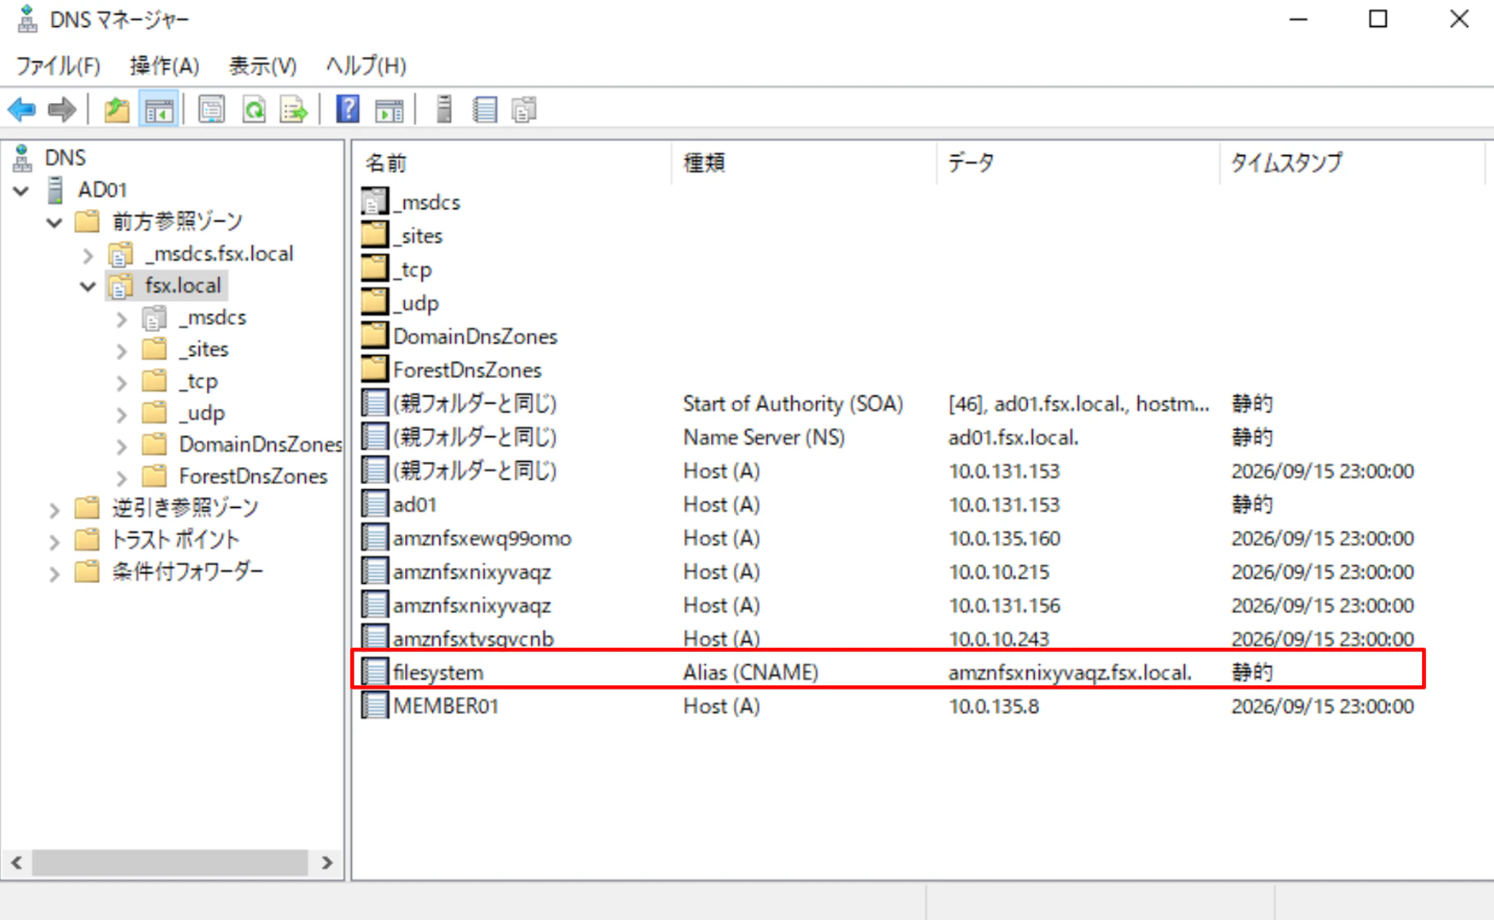This screenshot has width=1494, height=920.
Task: Select the Start of Authority (SOA) record
Action: tap(889, 403)
